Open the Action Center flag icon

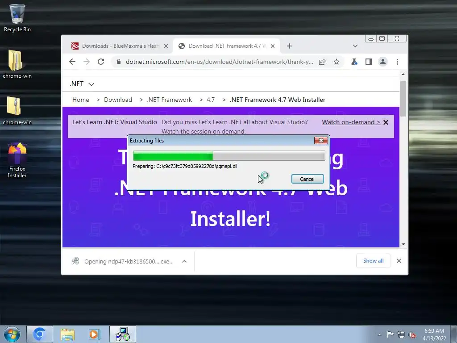coord(390,335)
